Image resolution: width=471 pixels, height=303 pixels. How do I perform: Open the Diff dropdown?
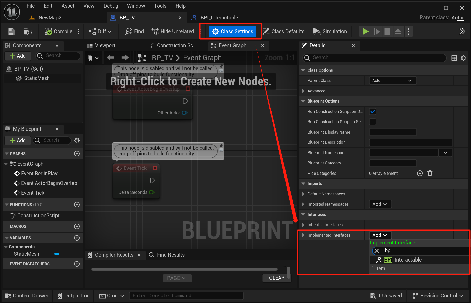[x=100, y=32]
